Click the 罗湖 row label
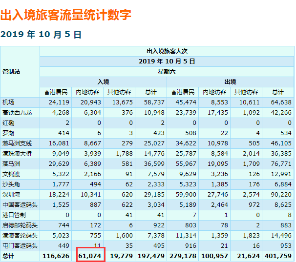The height and width of the screenshot is (262, 296). click(8, 133)
